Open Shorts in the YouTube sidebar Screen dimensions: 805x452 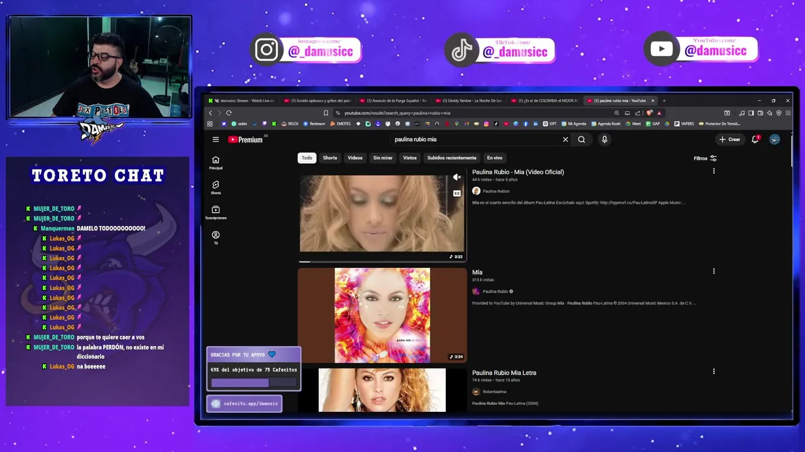pyautogui.click(x=216, y=187)
